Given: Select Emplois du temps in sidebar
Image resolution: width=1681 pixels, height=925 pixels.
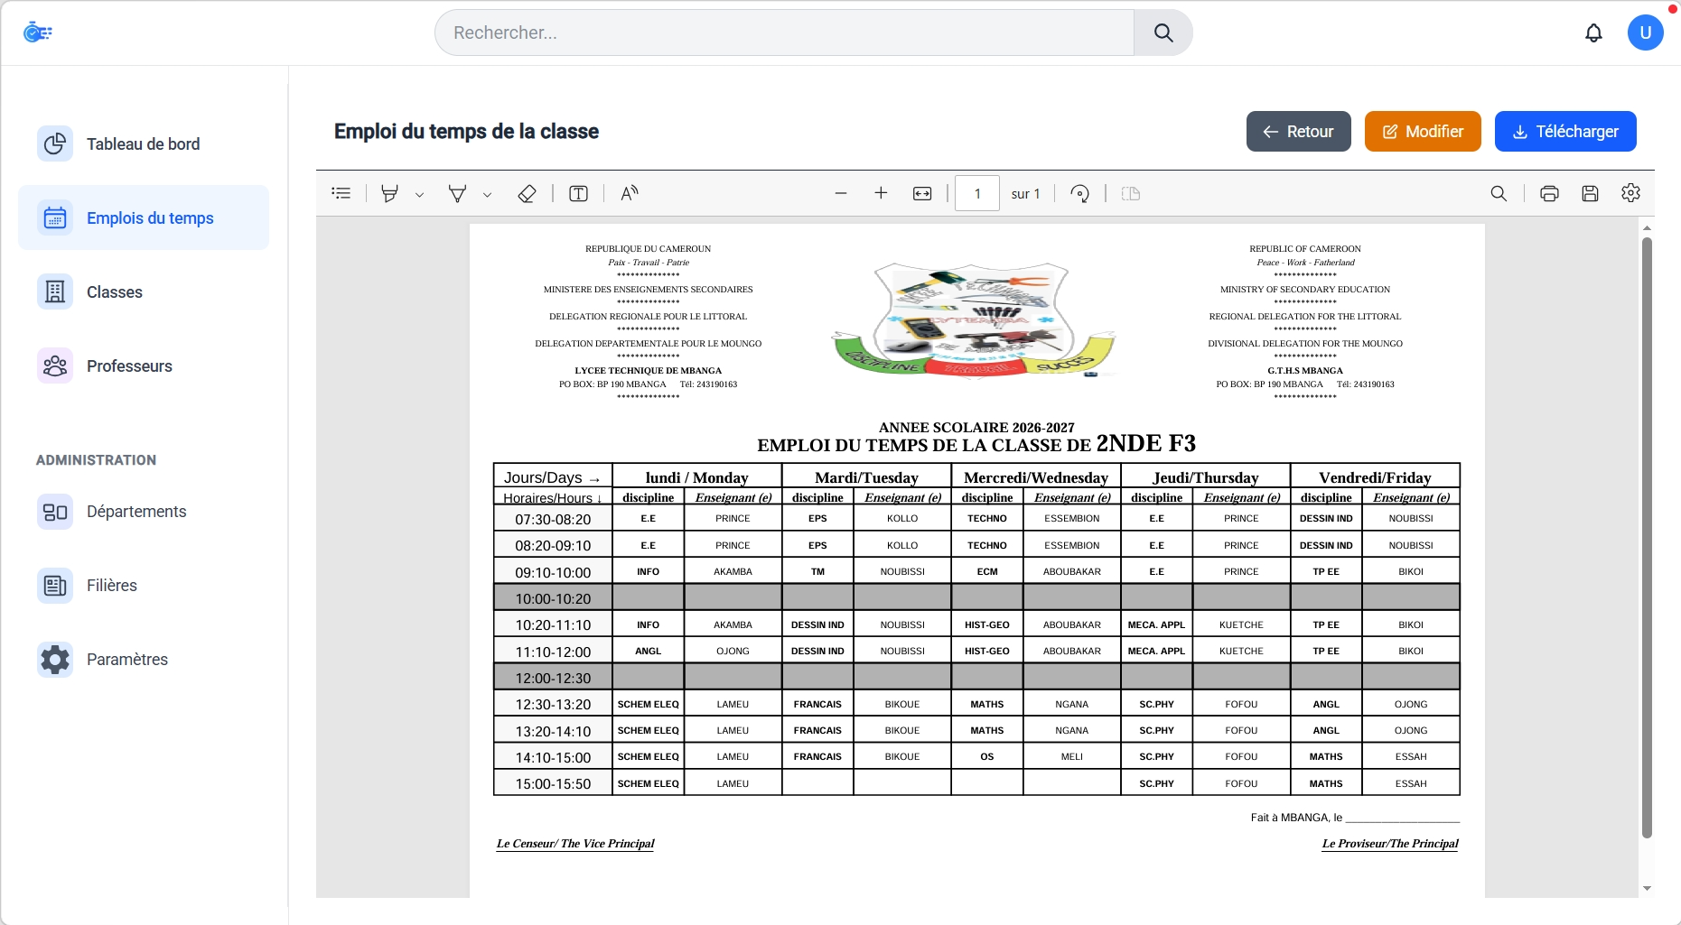Looking at the screenshot, I should coord(144,218).
